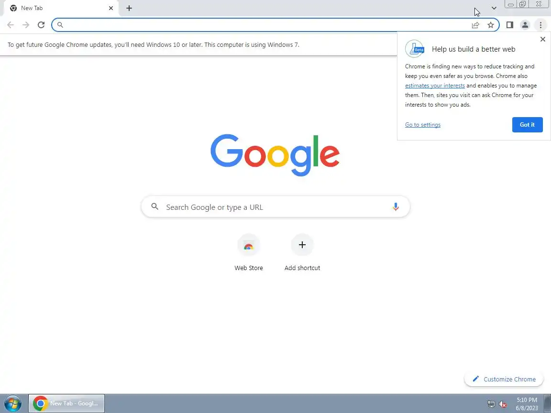The height and width of the screenshot is (413, 551).
Task: Bookmark this tab with the star icon
Action: [x=491, y=25]
